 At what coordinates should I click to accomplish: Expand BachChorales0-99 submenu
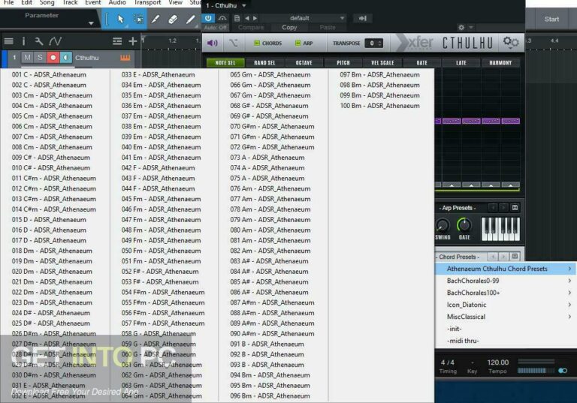click(506, 281)
